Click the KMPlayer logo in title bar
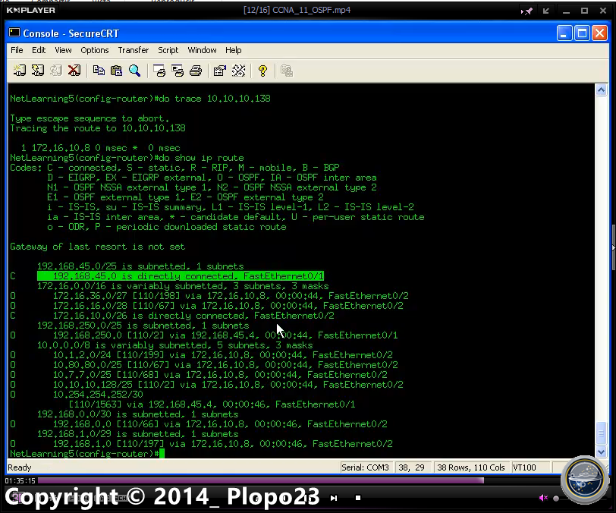This screenshot has width=616, height=513. click(x=30, y=10)
